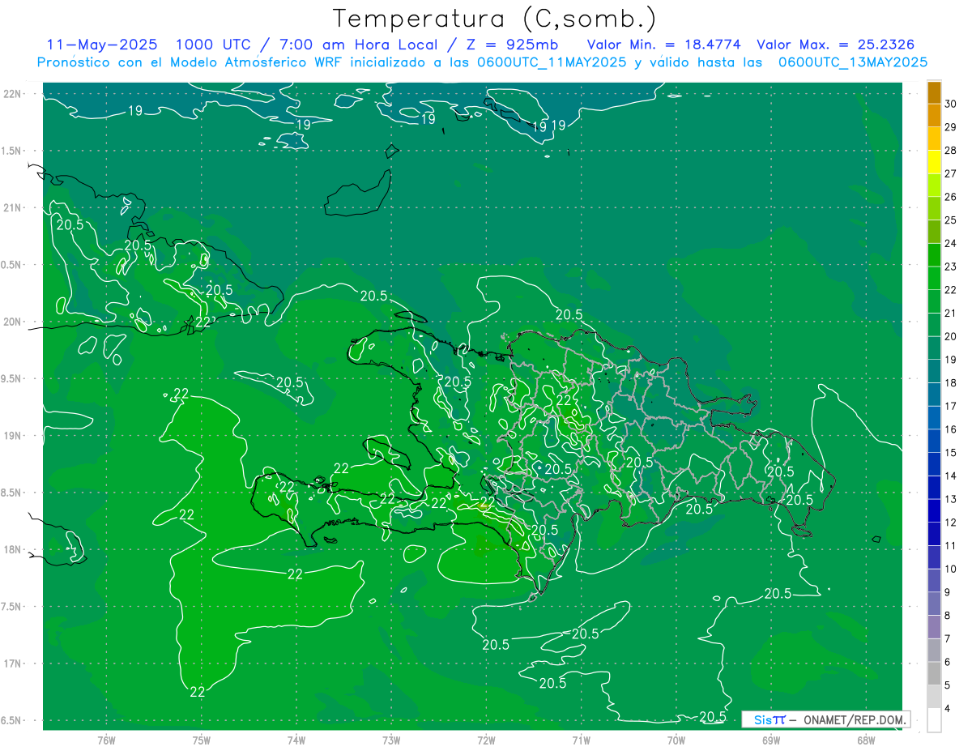Screen dimensions: 972x751
Task: Click the orange swatch between 29 and 30
Action: tap(934, 116)
